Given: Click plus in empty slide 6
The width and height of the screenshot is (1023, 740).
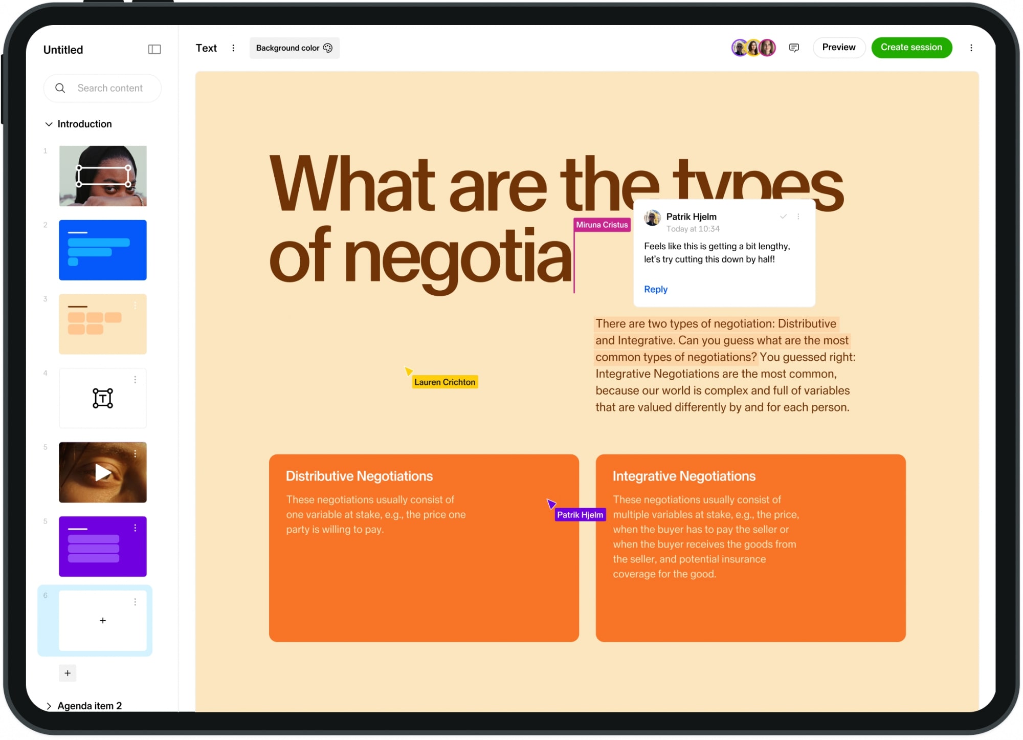Looking at the screenshot, I should point(103,621).
